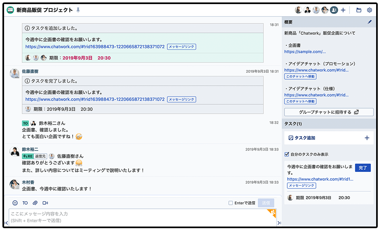381x231 pixels.
Task: Add a member with the plus icon
Action: click(343, 10)
